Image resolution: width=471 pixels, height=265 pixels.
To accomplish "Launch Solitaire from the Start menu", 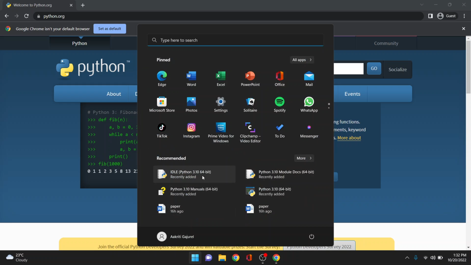I will pyautogui.click(x=250, y=104).
